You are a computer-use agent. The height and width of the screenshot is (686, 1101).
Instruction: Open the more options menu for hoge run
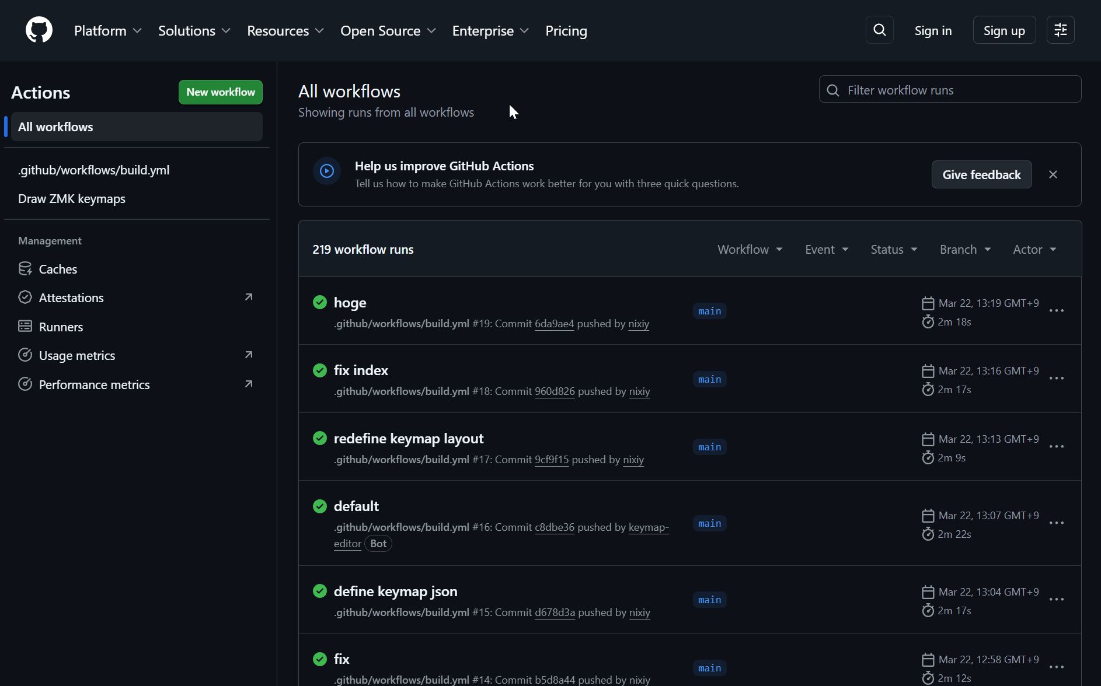[x=1056, y=311]
